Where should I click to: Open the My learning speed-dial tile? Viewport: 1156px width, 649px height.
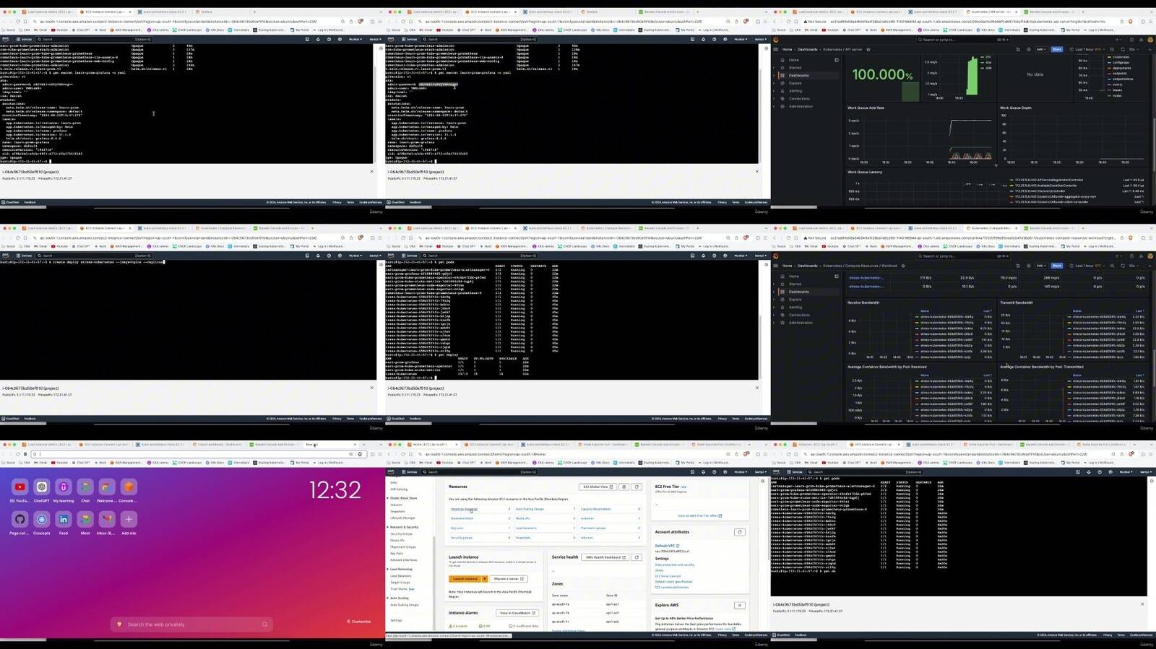coord(64,487)
